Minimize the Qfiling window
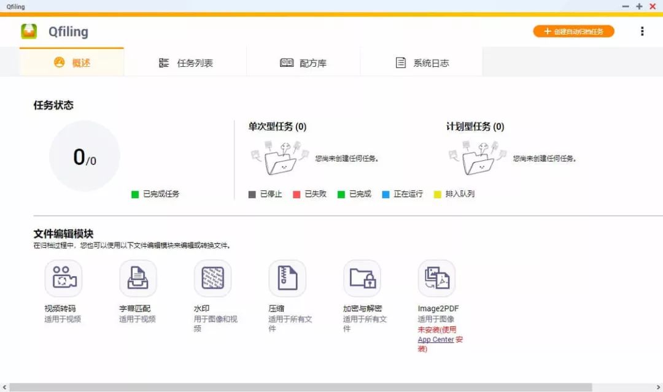663x392 pixels. click(626, 6)
